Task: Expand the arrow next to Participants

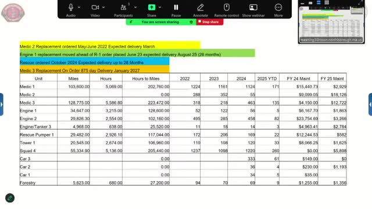Action: (x=135, y=8)
